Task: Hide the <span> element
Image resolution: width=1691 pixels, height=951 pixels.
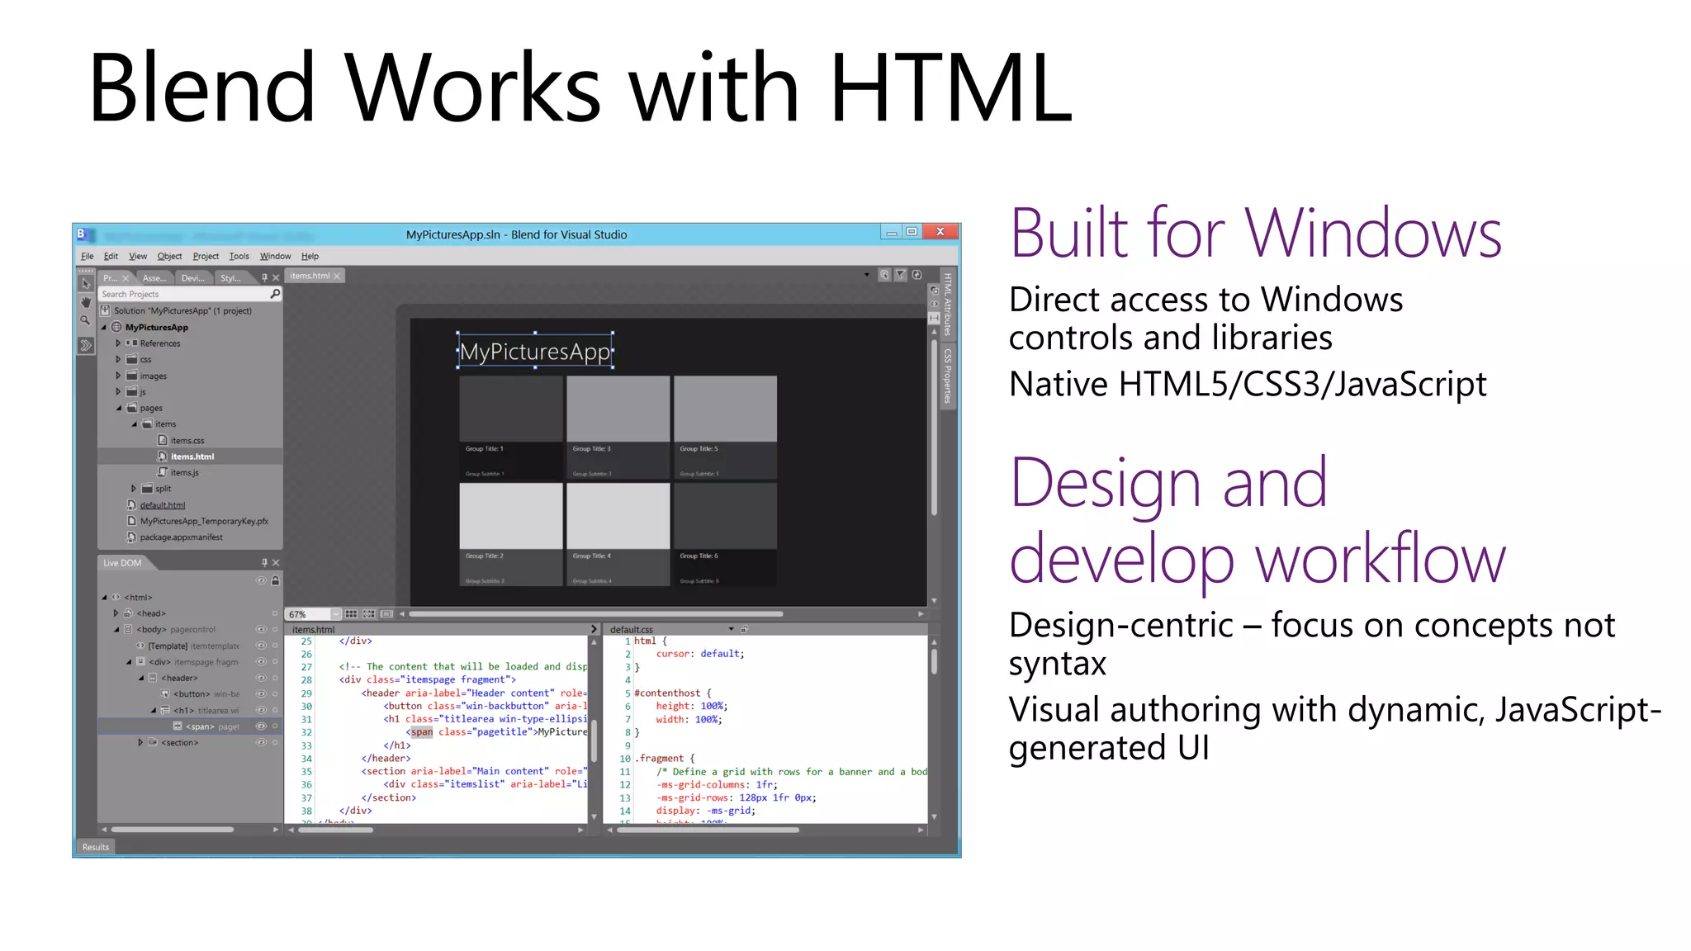Action: [x=261, y=726]
